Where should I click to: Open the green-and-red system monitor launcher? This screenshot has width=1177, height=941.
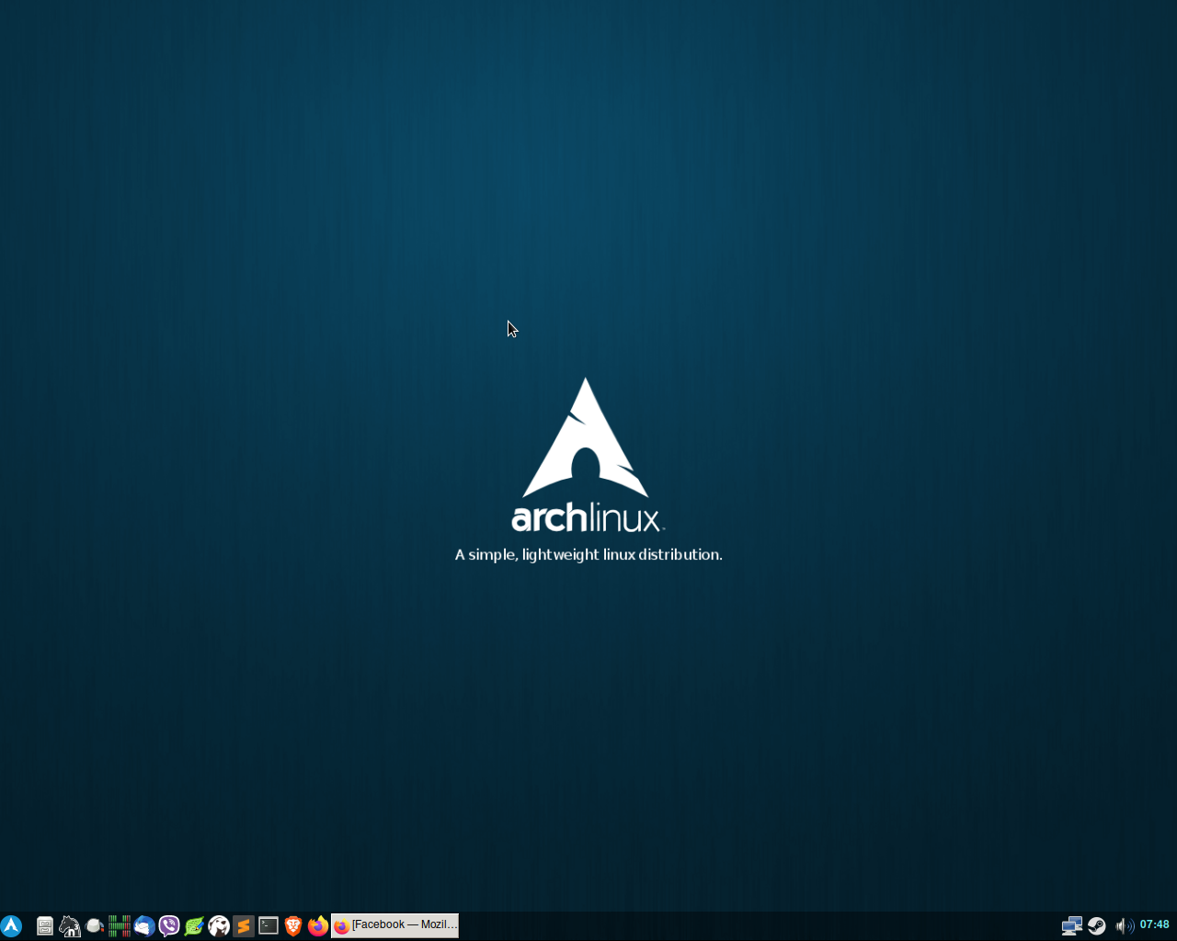point(120,925)
